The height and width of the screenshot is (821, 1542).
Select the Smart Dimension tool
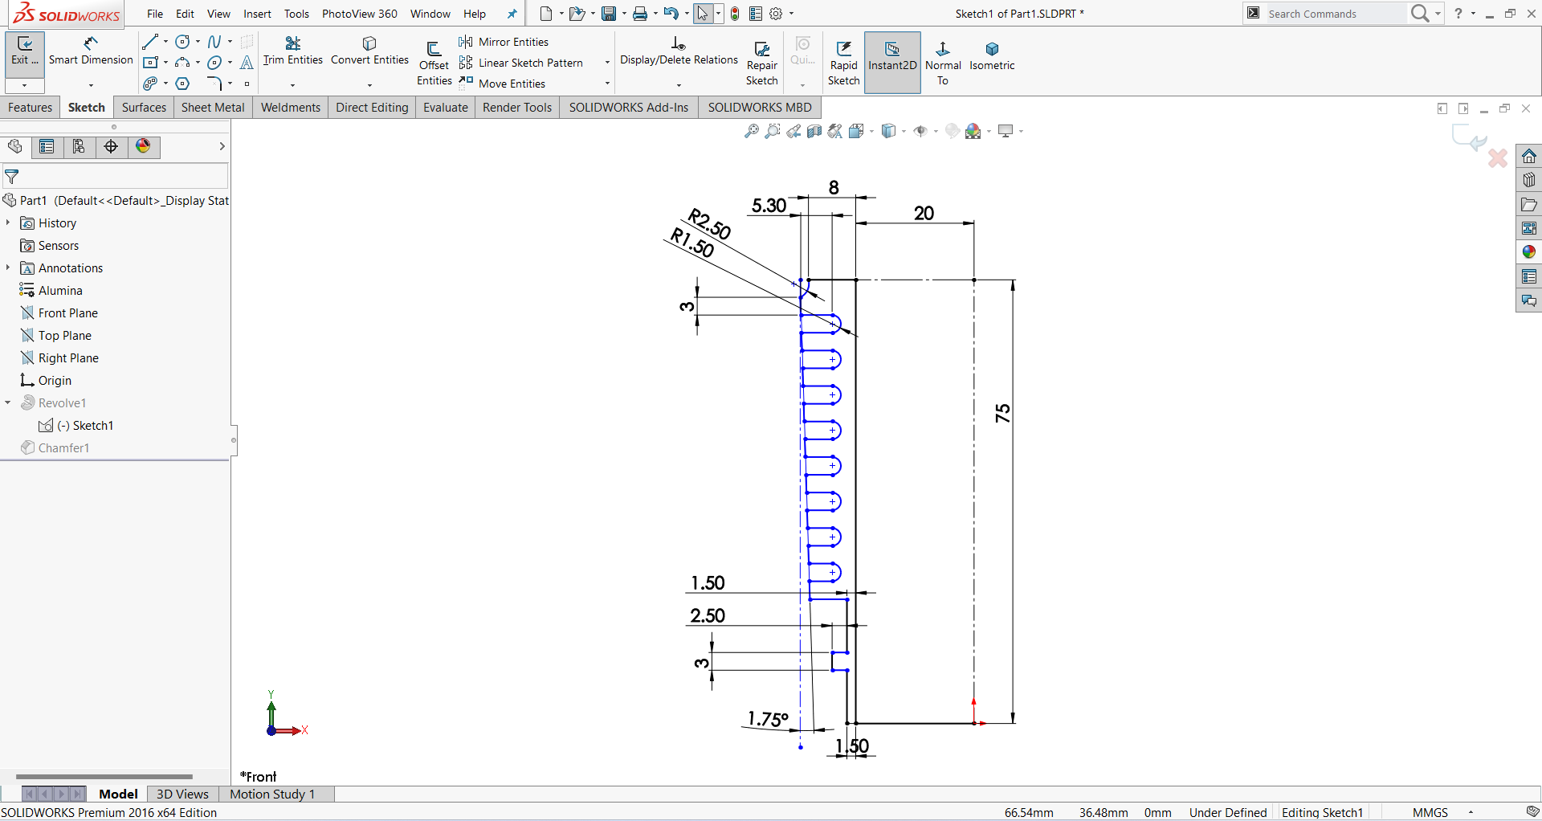click(x=91, y=51)
